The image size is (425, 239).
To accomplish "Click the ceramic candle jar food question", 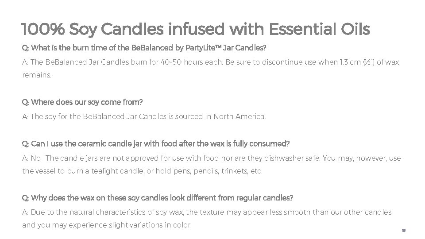I will pos(156,144).
